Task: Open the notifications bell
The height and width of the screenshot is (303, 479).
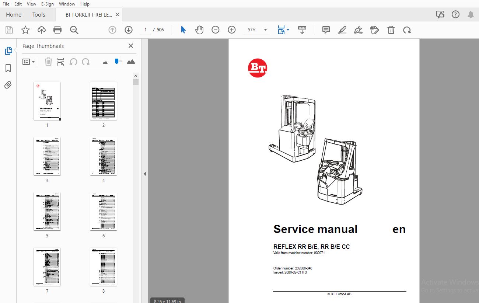Action: [471, 15]
